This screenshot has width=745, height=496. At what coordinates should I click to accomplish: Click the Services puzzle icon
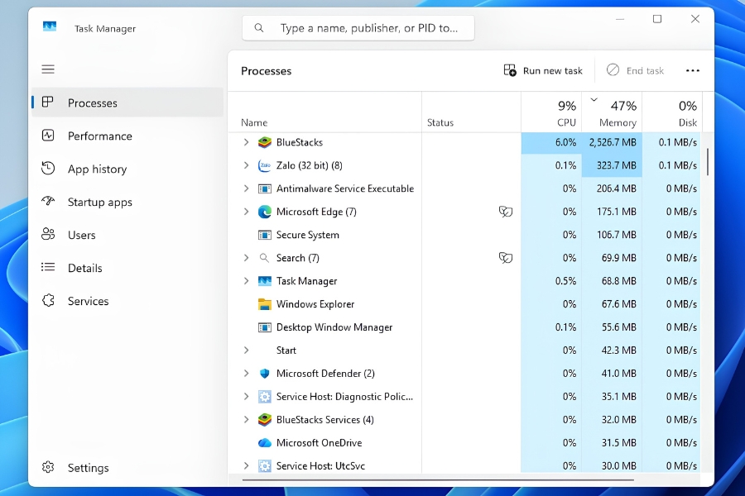pyautogui.click(x=48, y=300)
